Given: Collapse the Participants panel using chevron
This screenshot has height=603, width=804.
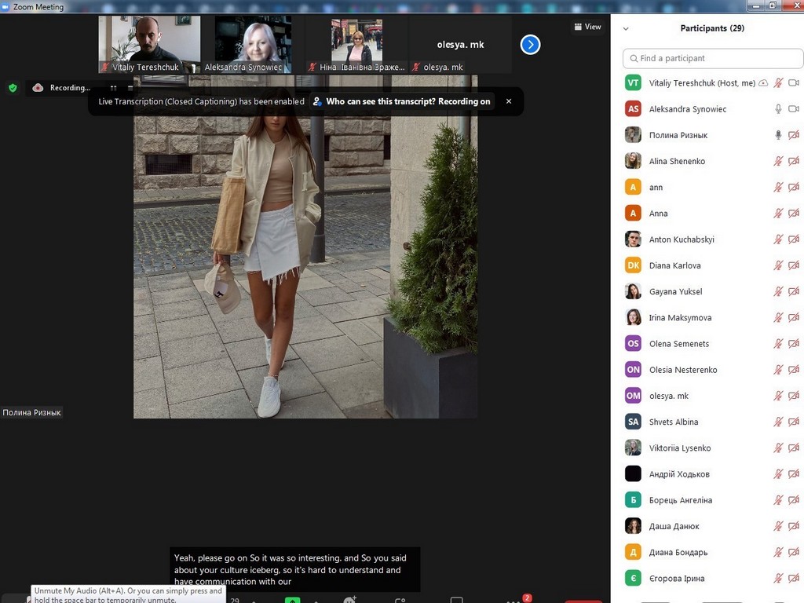Looking at the screenshot, I should (x=626, y=28).
